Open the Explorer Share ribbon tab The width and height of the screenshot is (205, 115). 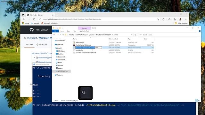tap(69, 31)
